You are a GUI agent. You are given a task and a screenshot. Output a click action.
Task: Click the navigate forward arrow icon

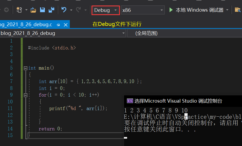coord(6,10)
